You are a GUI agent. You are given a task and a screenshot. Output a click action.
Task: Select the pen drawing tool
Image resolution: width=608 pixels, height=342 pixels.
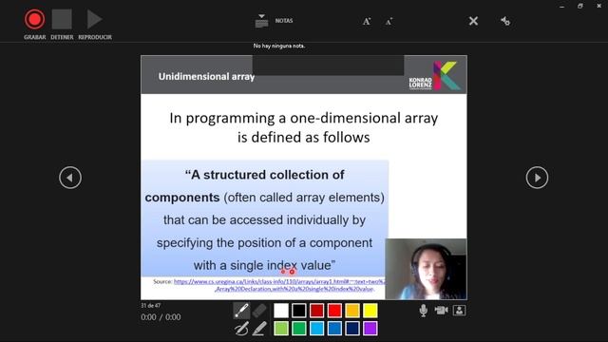pyautogui.click(x=241, y=329)
